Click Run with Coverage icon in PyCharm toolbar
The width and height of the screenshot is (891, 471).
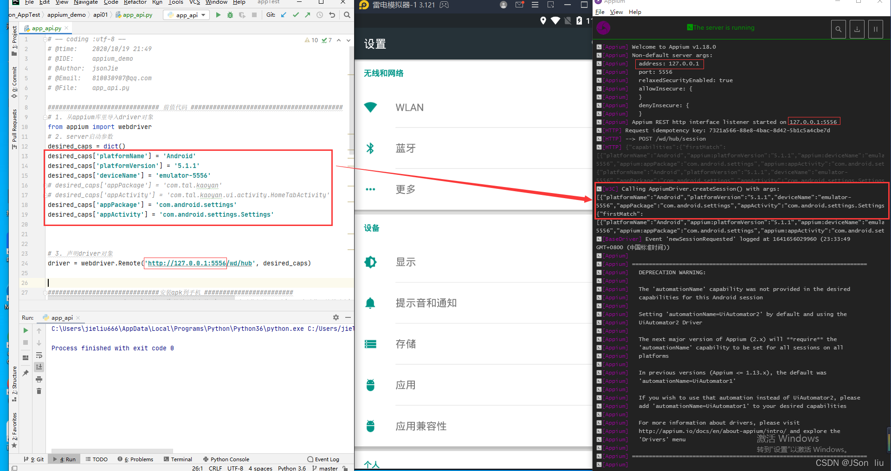point(242,15)
